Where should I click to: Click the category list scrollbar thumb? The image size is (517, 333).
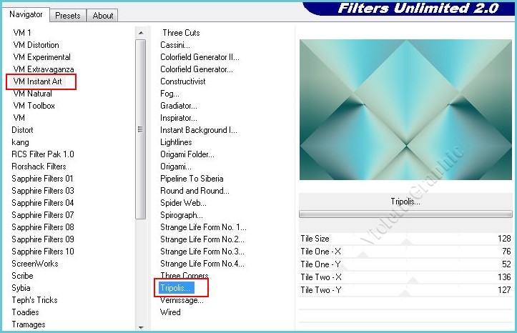click(x=140, y=129)
